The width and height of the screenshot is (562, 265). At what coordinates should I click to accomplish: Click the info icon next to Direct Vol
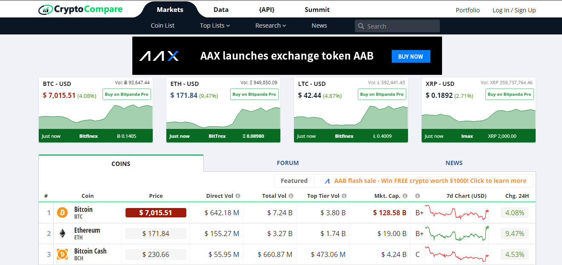[x=238, y=196]
